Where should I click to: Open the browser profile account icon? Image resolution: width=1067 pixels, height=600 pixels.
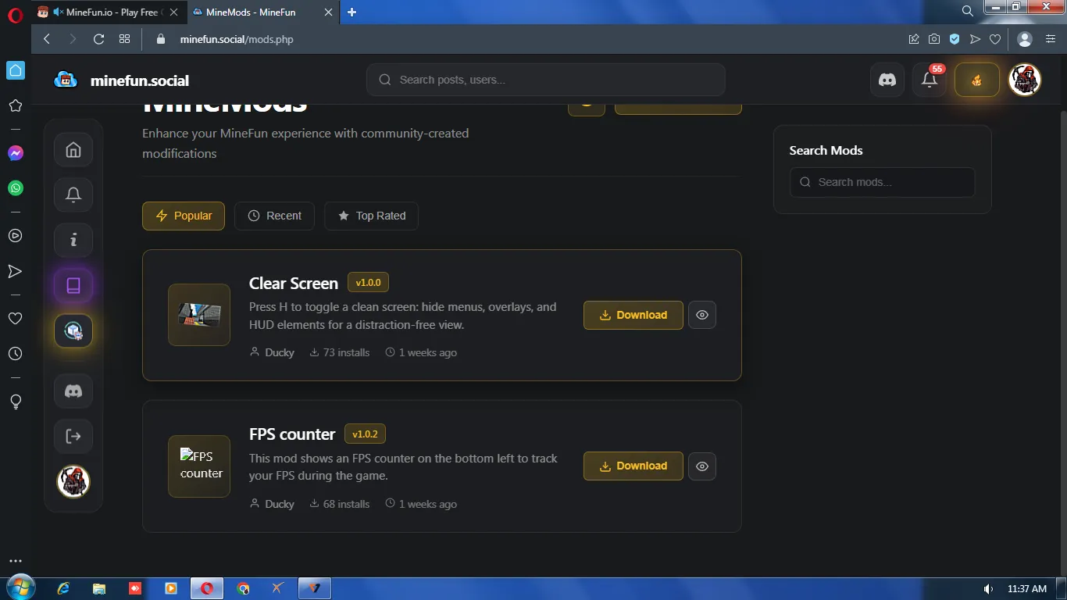point(1025,39)
